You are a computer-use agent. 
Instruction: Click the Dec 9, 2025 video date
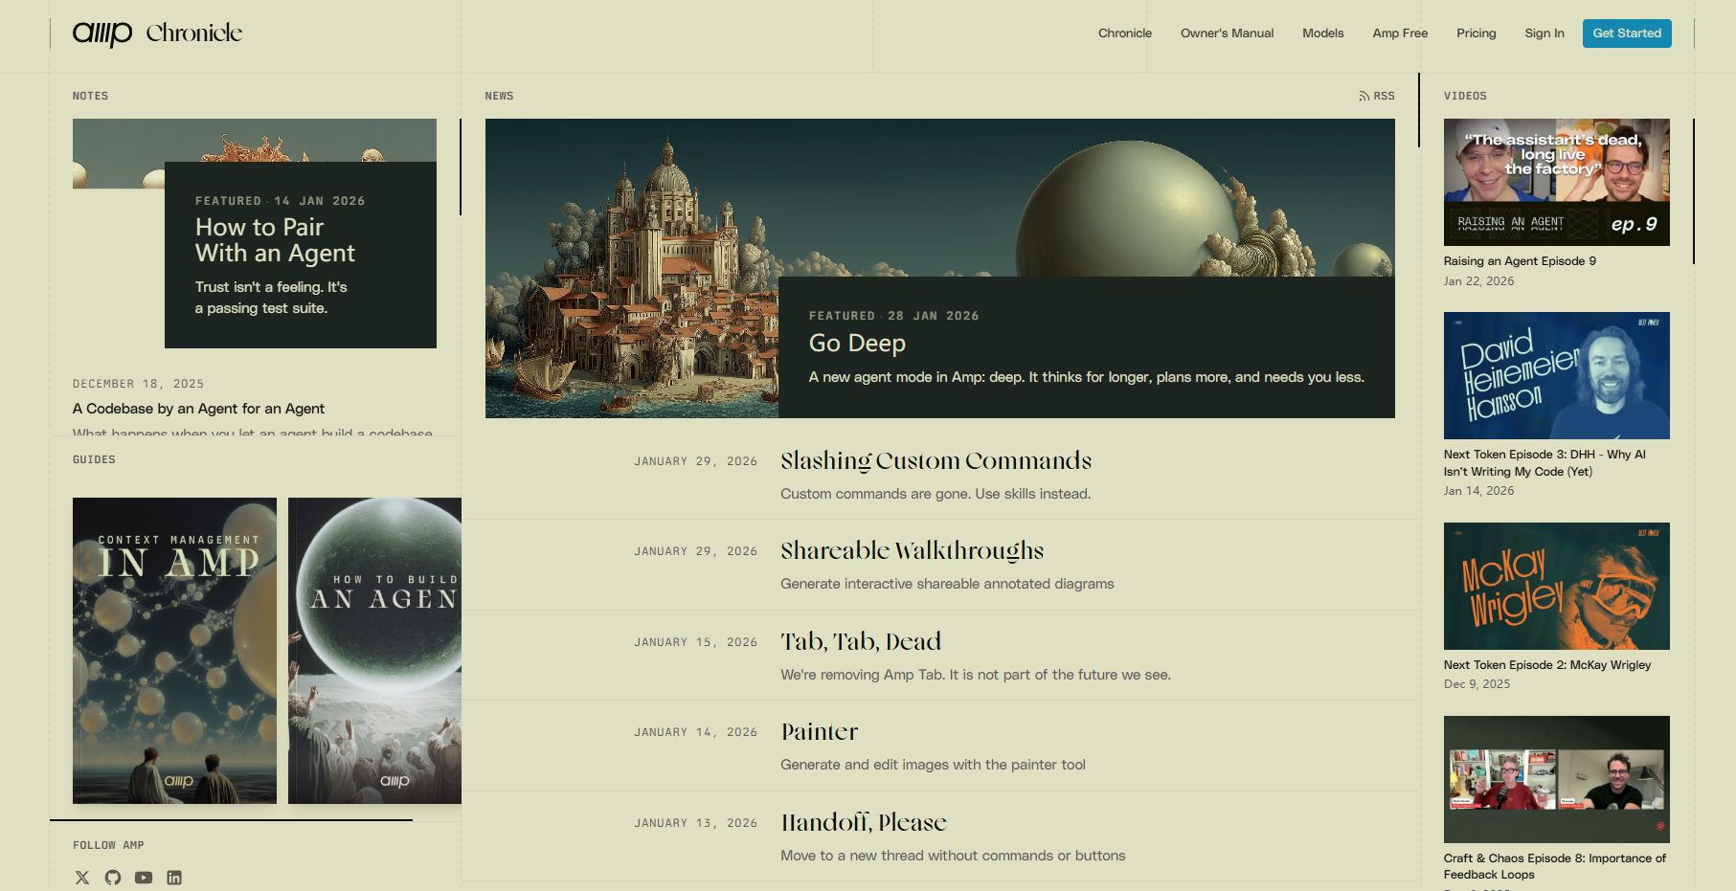(1477, 684)
